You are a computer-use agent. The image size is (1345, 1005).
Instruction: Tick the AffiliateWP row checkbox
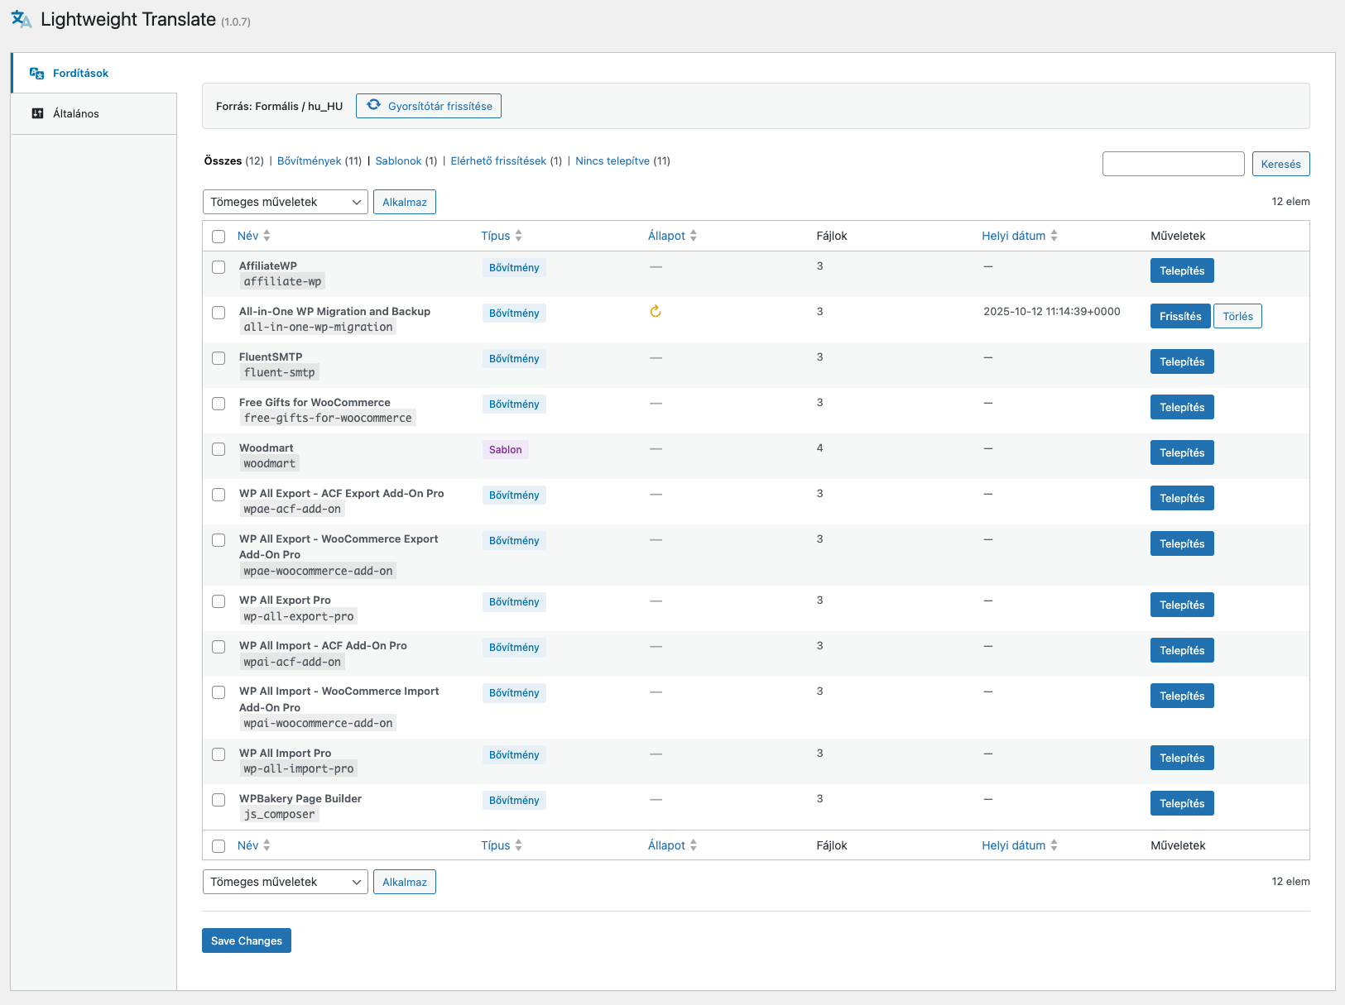tap(219, 267)
